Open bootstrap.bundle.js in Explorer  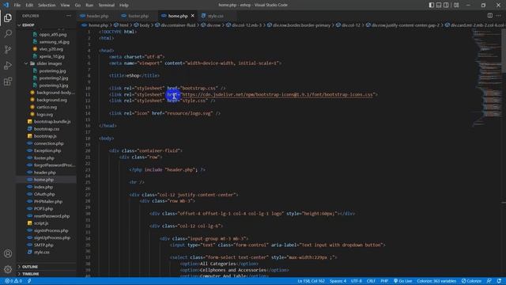(x=52, y=121)
